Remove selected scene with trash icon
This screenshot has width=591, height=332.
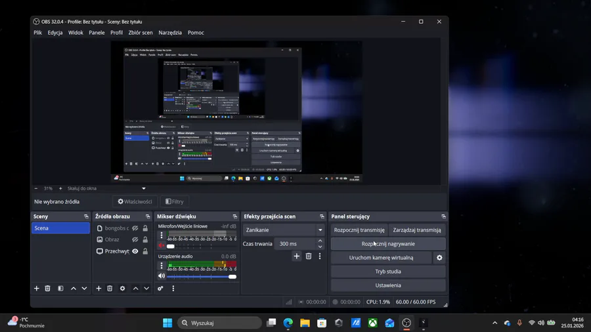47,288
